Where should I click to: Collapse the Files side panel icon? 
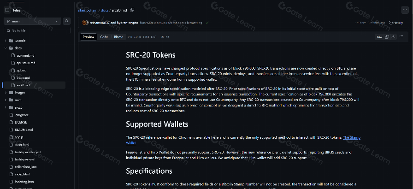(6, 10)
